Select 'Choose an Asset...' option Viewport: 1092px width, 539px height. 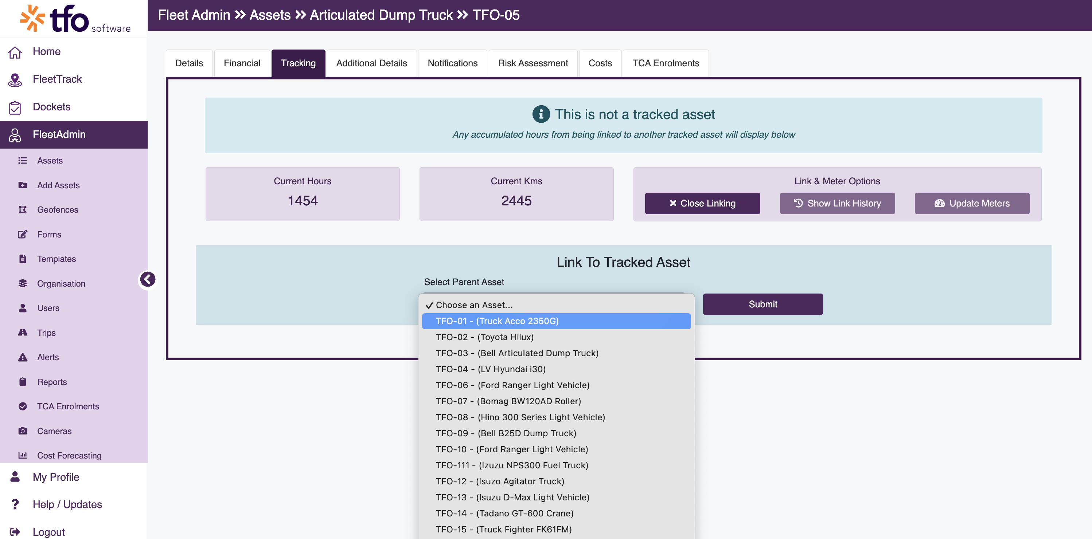556,305
